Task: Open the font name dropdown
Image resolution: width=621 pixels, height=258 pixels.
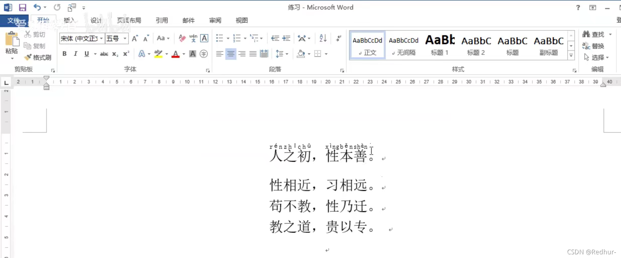Action: [101, 39]
